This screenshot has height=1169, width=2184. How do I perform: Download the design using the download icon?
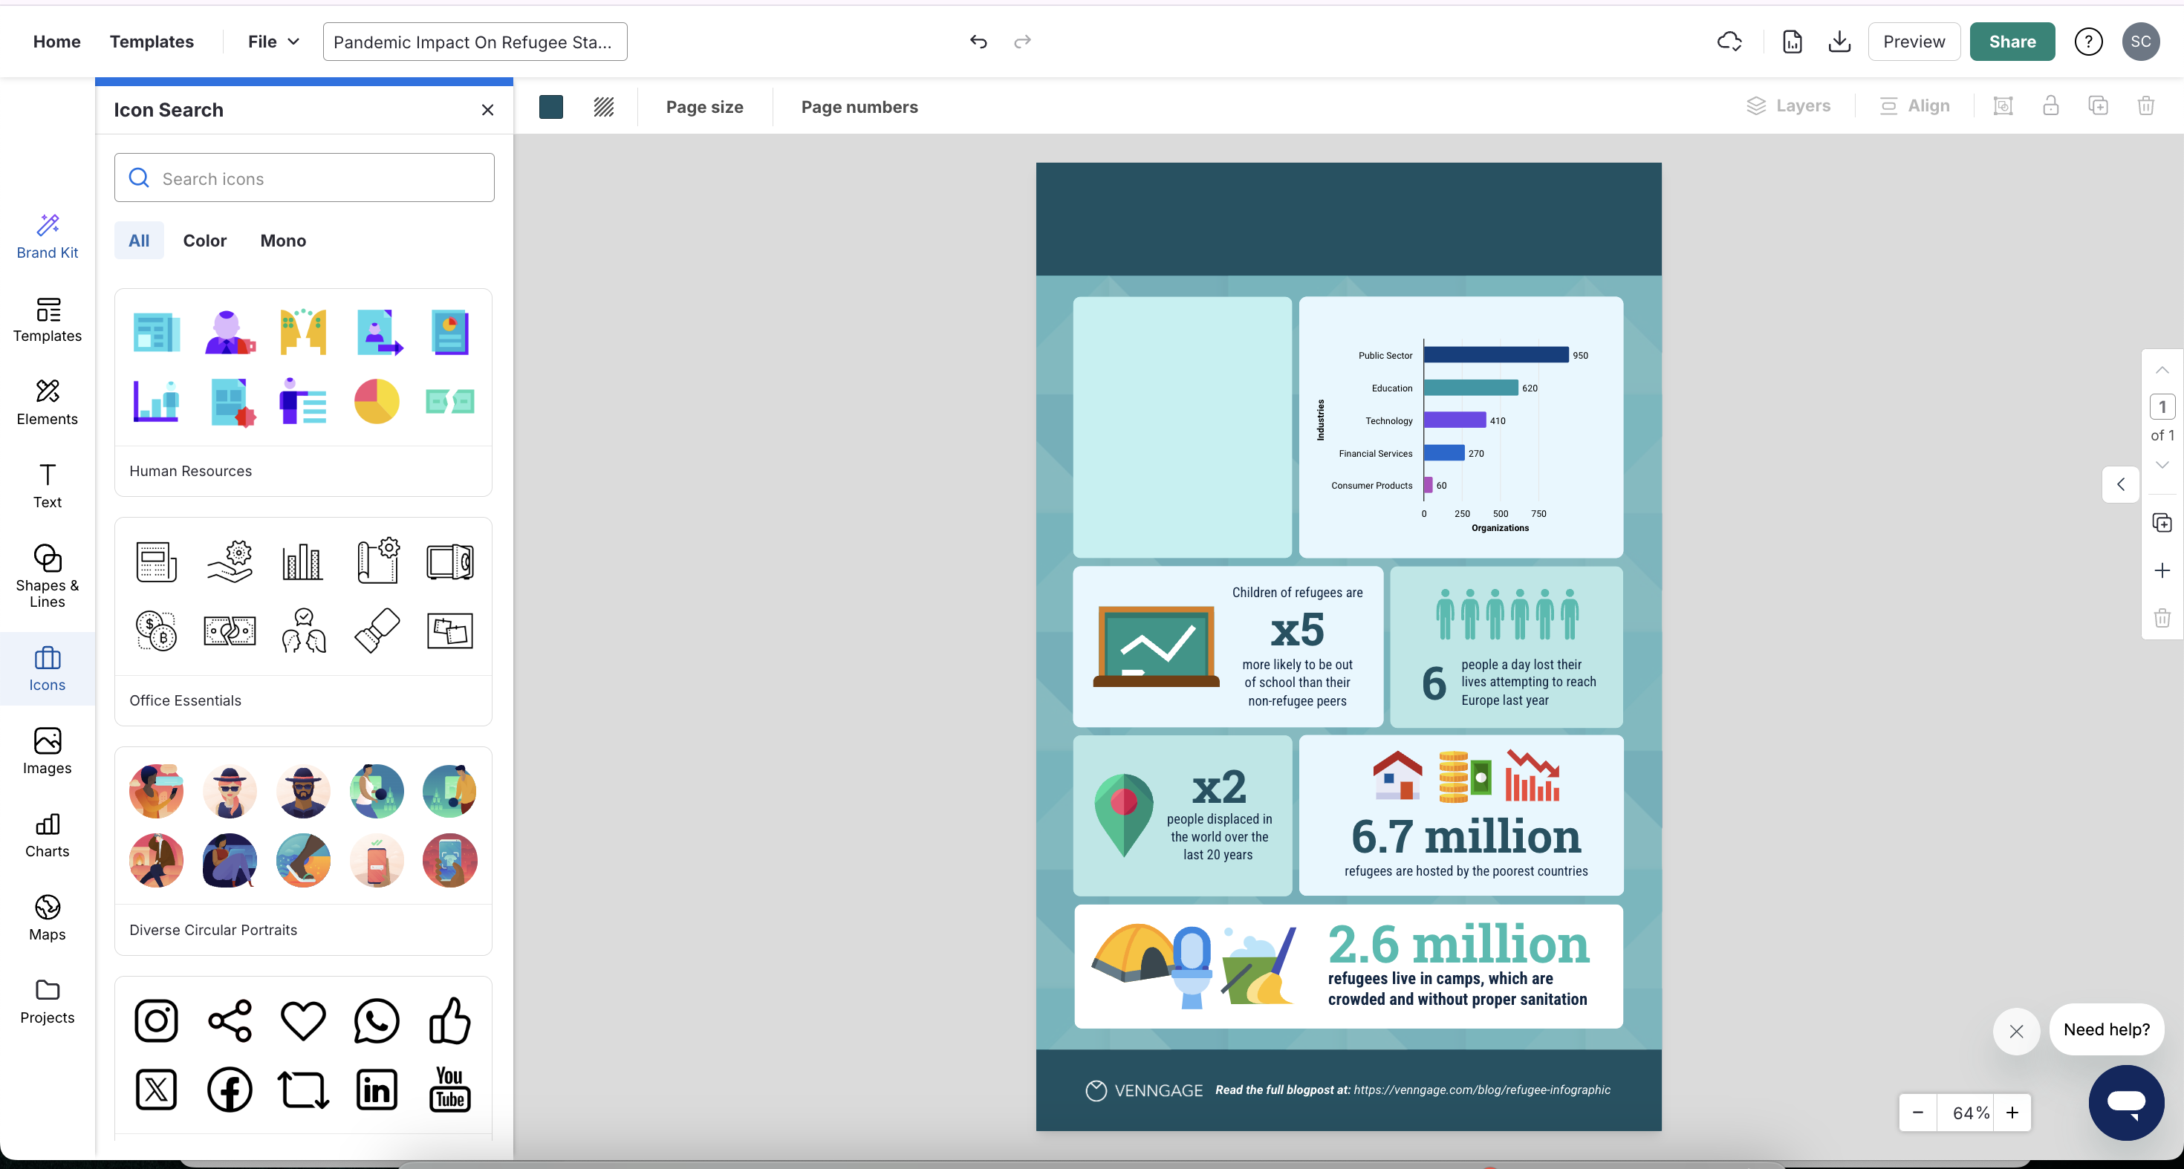coord(1839,41)
